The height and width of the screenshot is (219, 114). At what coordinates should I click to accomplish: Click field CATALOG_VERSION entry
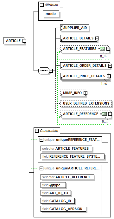[63, 209]
